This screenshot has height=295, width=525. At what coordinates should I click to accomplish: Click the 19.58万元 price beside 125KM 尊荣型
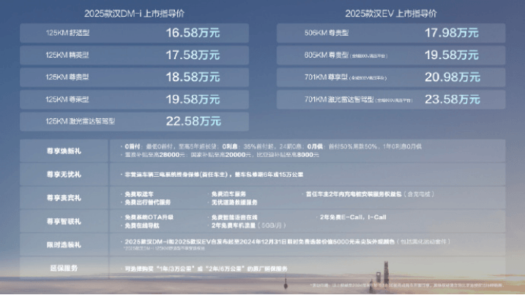point(193,99)
